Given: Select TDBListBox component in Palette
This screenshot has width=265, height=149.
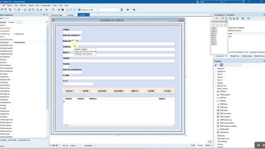Looking at the screenshot, I should tap(223, 111).
